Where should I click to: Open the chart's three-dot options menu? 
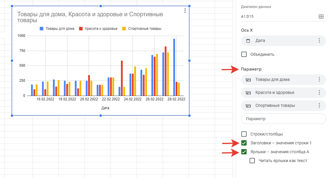pyautogui.click(x=185, y=11)
